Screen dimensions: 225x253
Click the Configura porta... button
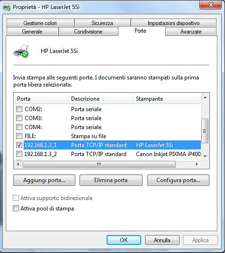[x=178, y=180]
